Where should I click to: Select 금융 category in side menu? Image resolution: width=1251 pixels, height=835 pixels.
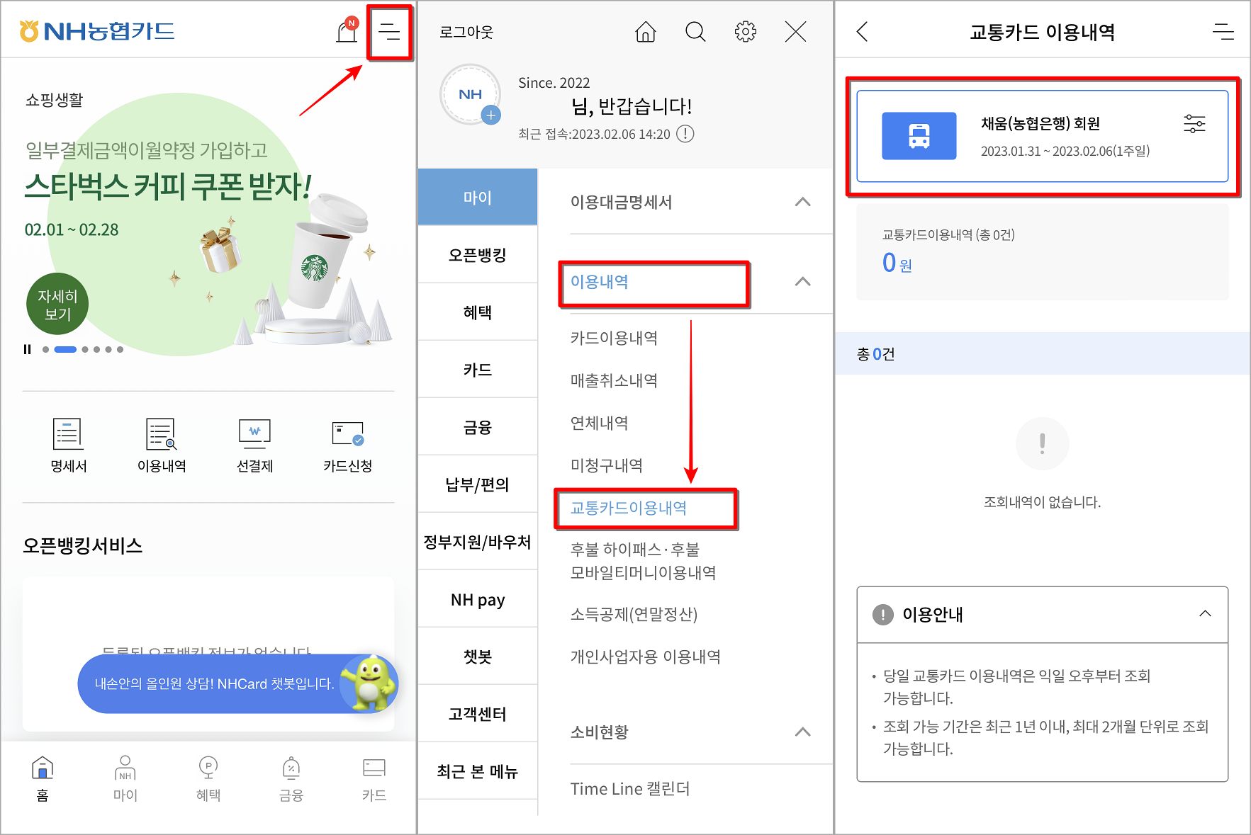(x=478, y=427)
